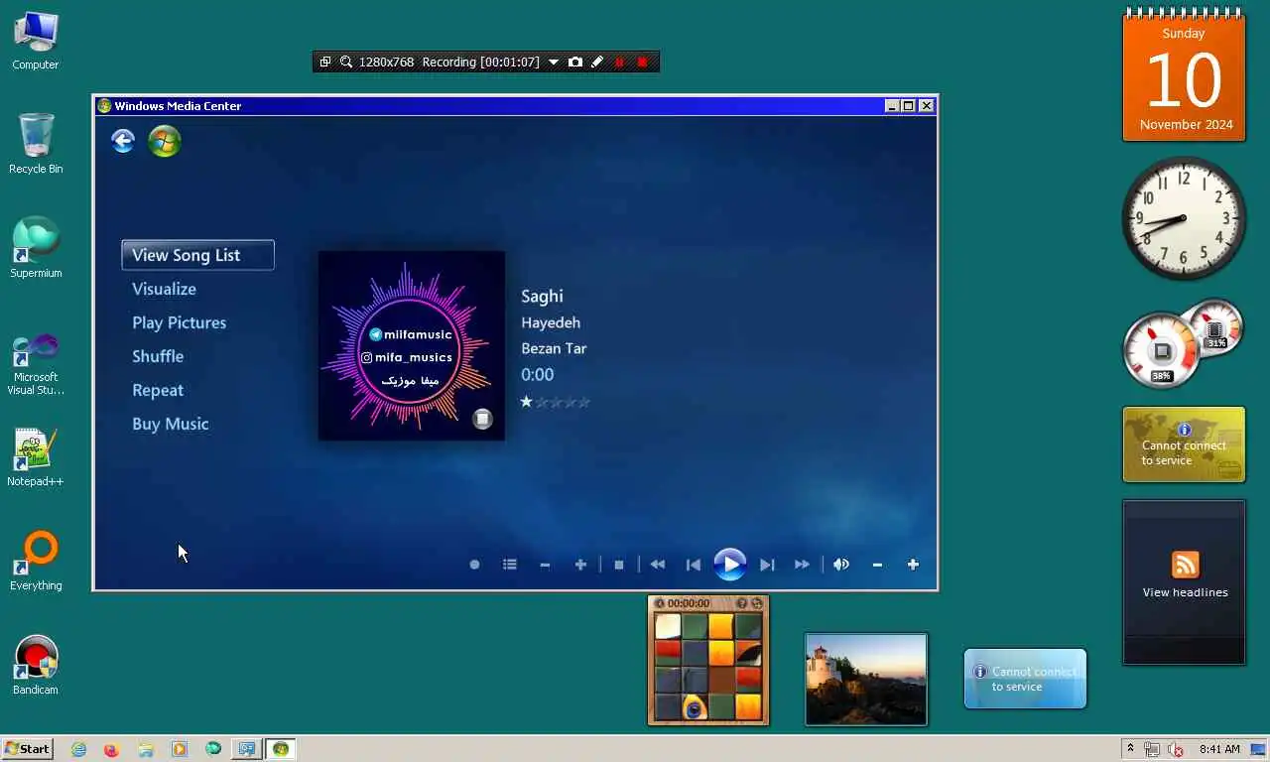1270x762 pixels.
Task: Open Recycle Bin desktop icon
Action: (x=36, y=144)
